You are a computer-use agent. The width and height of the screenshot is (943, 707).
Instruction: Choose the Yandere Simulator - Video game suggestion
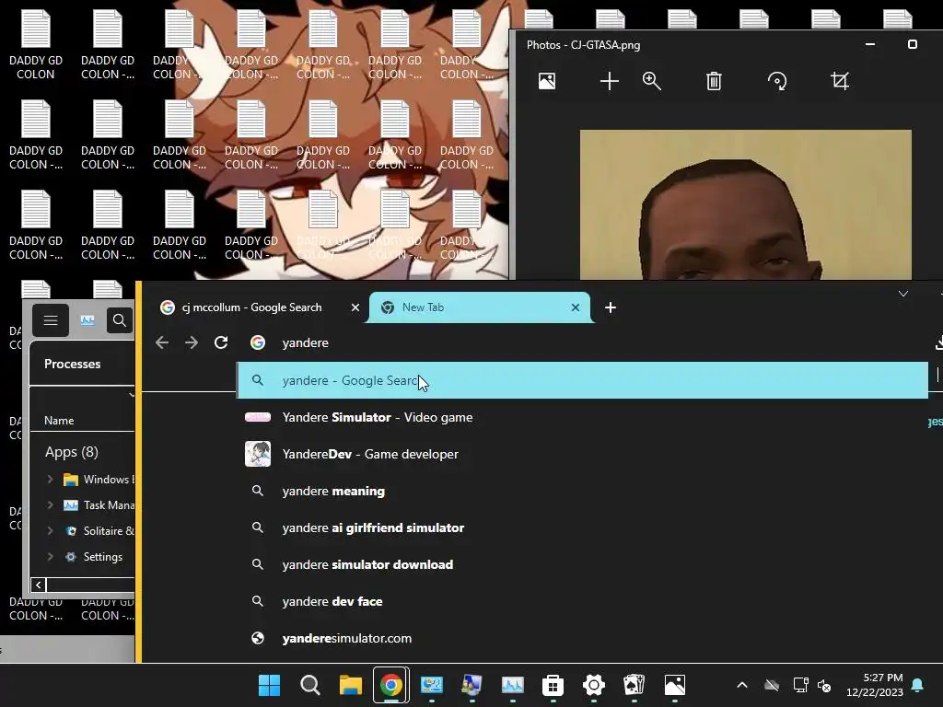click(582, 417)
